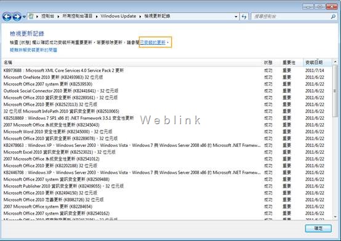Select the KB2446708 .NET Framework row
341x241 pixels.
click(167, 173)
